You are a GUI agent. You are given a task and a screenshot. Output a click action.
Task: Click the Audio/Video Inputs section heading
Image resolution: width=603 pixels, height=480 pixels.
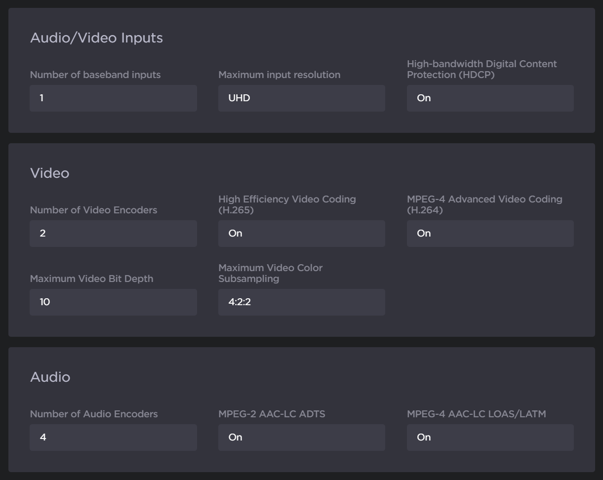(96, 38)
